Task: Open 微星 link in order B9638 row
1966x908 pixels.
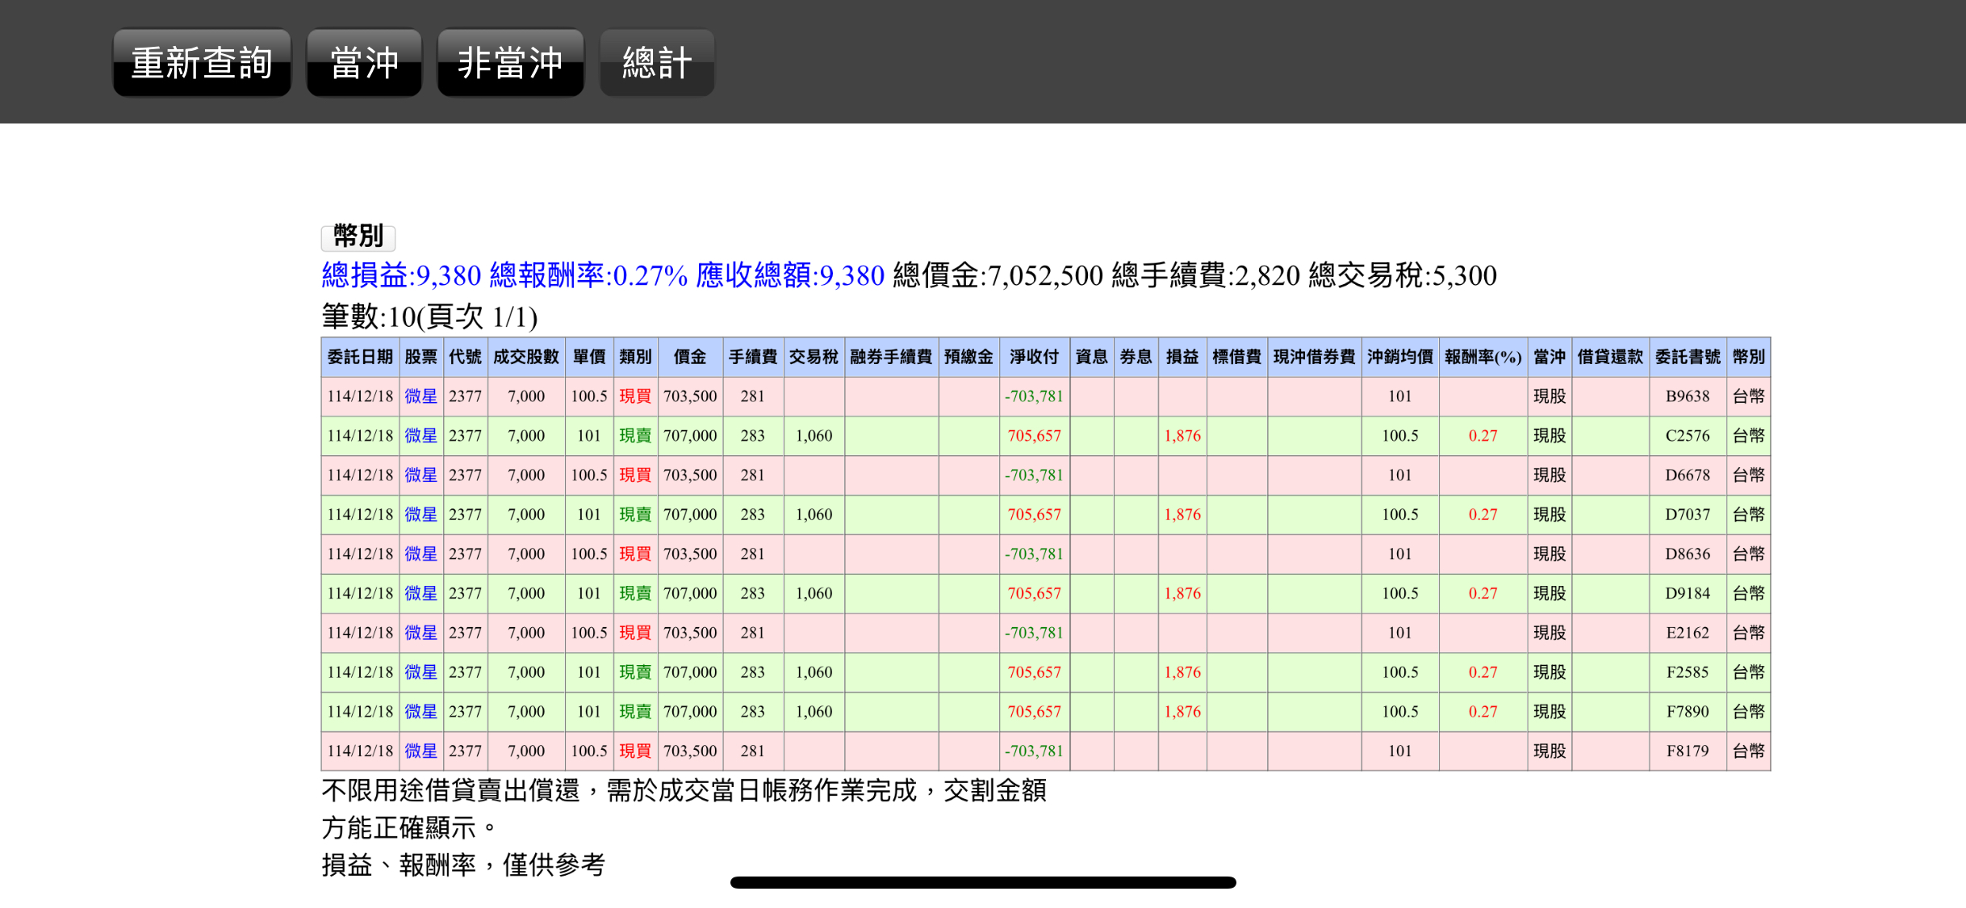Action: click(420, 396)
